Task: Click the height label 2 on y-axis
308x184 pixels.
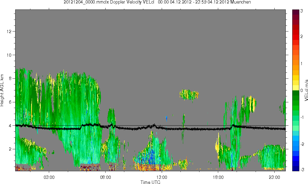Action: click(10, 149)
